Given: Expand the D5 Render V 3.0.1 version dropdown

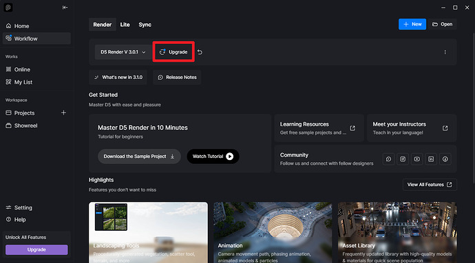Looking at the screenshot, I should [x=123, y=52].
